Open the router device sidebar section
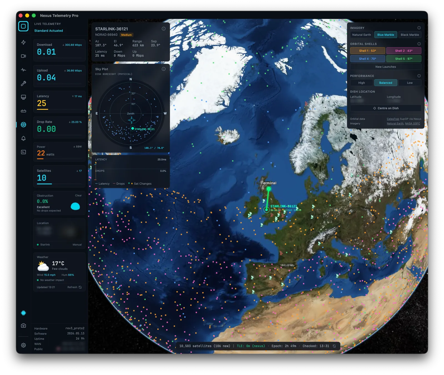Image resolution: width=444 pixels, height=375 pixels. (23, 111)
